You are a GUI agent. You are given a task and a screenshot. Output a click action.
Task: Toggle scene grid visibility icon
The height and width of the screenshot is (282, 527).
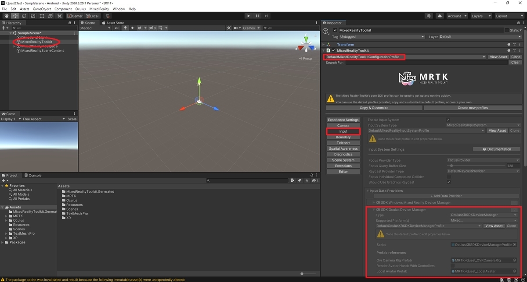[161, 28]
